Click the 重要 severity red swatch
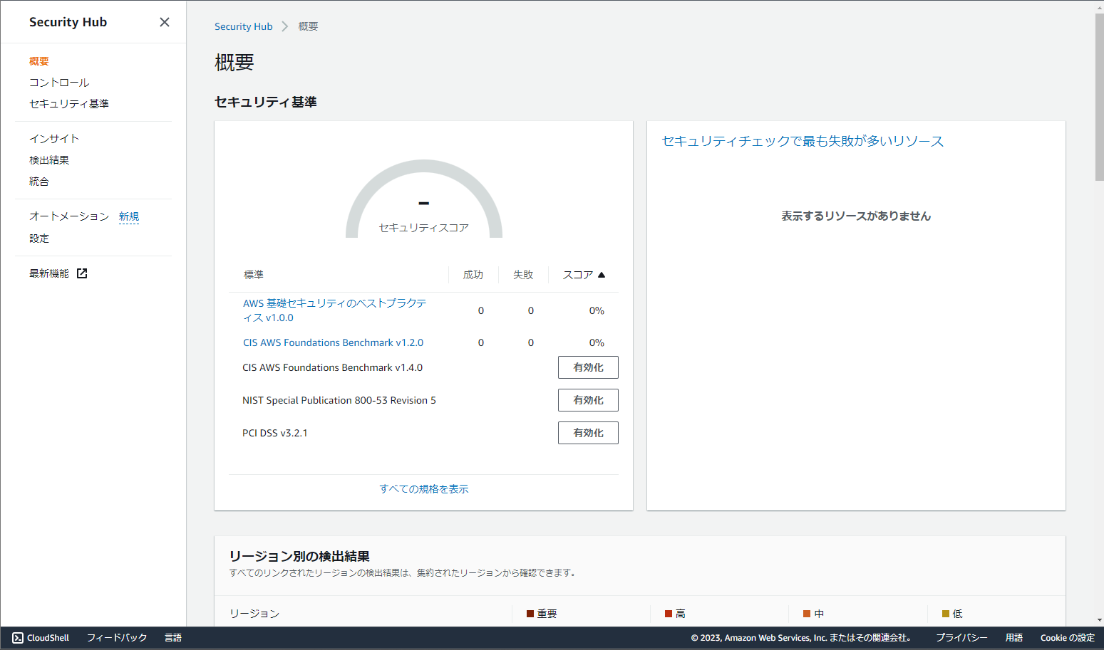This screenshot has width=1104, height=650. click(x=530, y=614)
